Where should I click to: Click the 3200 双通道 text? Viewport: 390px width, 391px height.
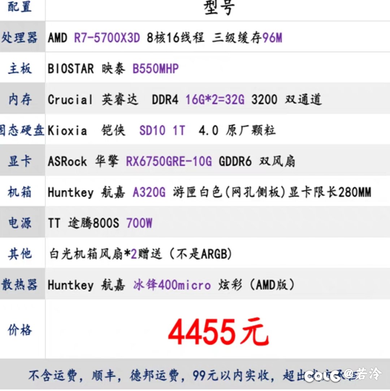[x=286, y=99]
